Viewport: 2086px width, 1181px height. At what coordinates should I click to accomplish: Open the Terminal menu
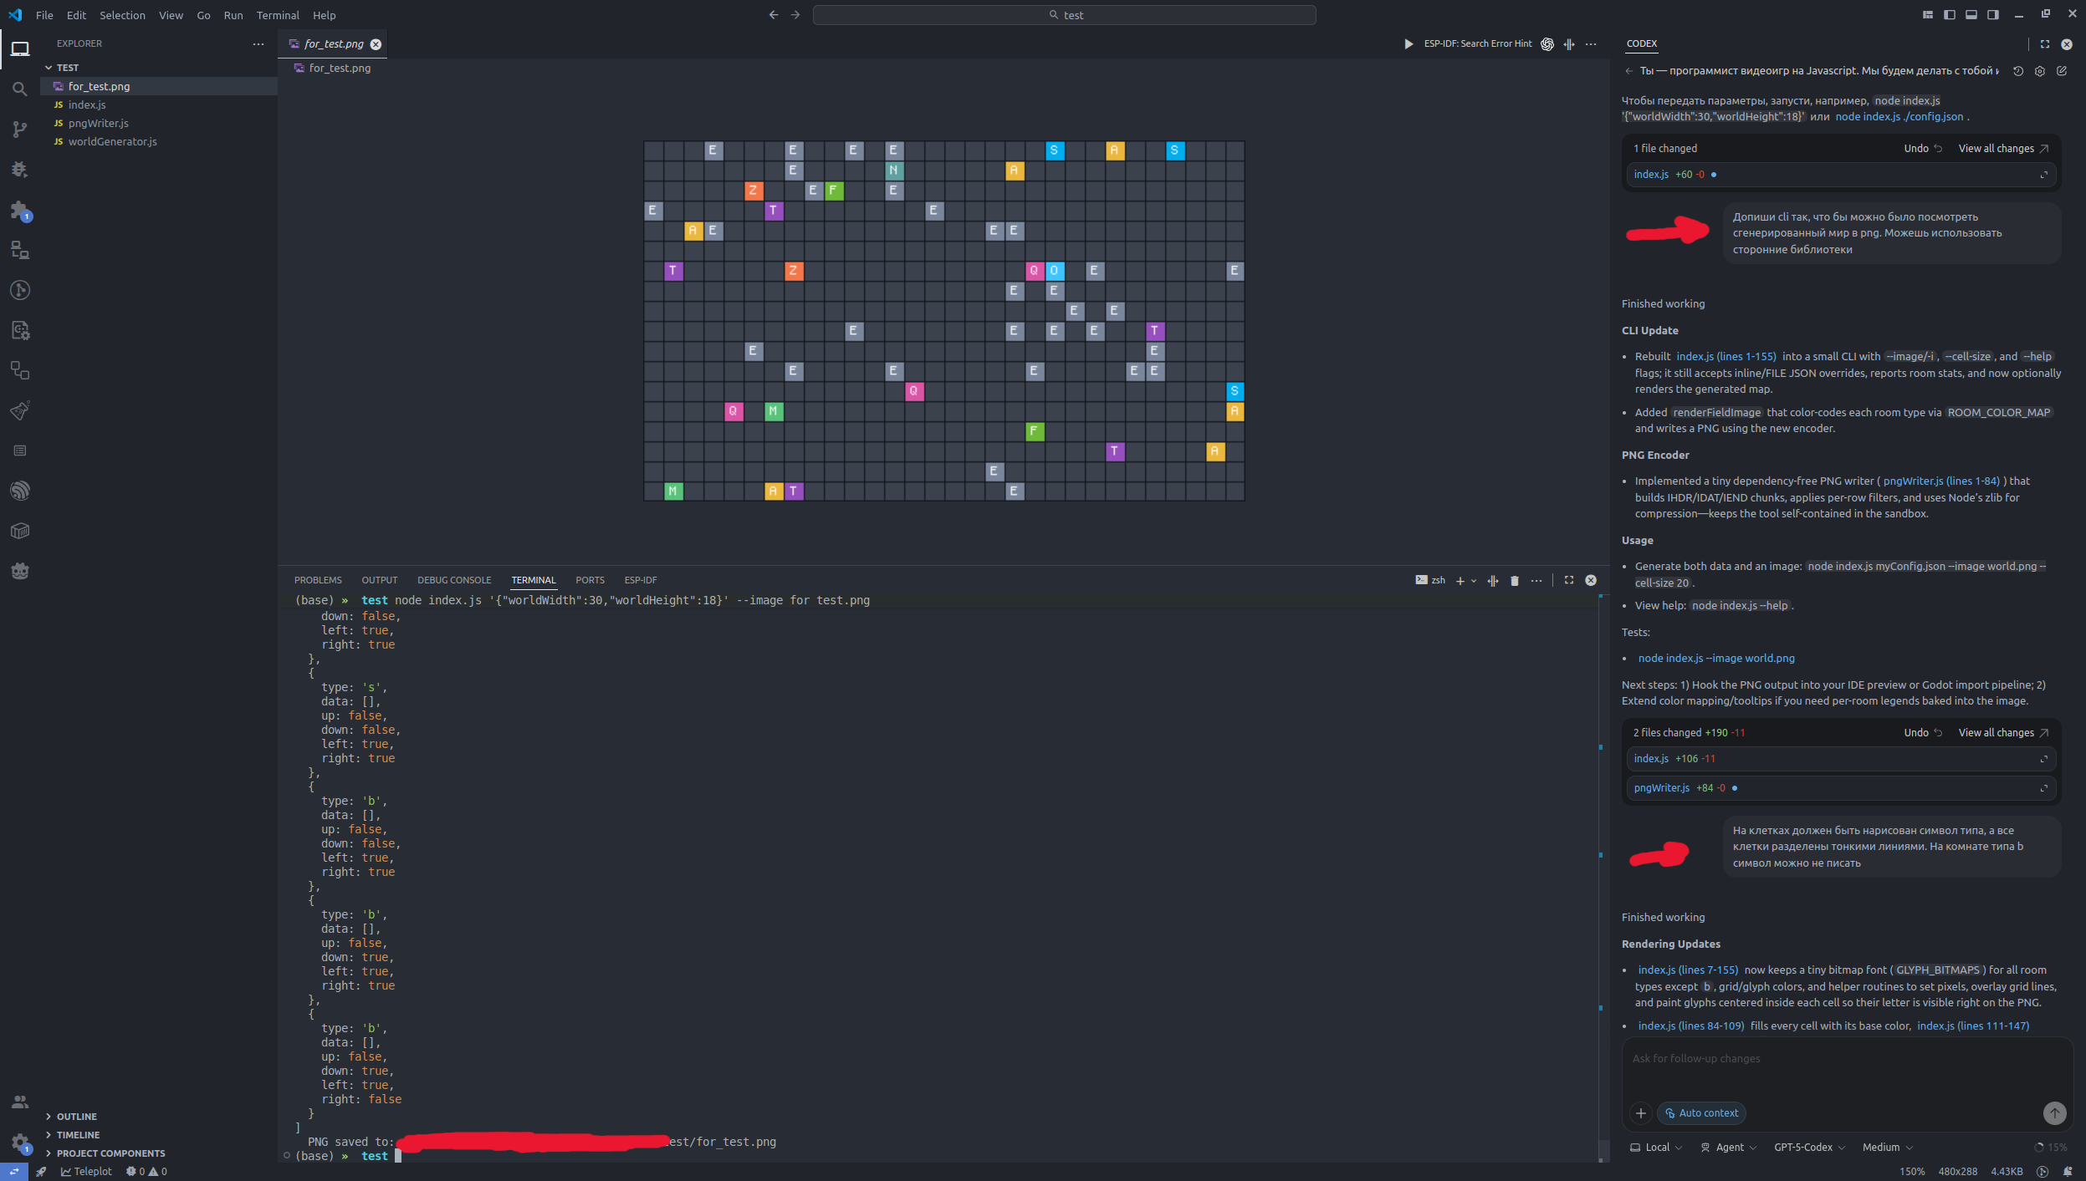pyautogui.click(x=277, y=15)
